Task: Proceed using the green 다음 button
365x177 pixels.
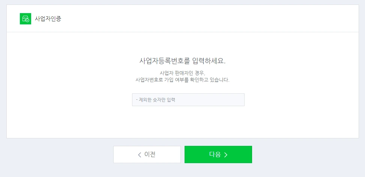Action: coord(218,154)
